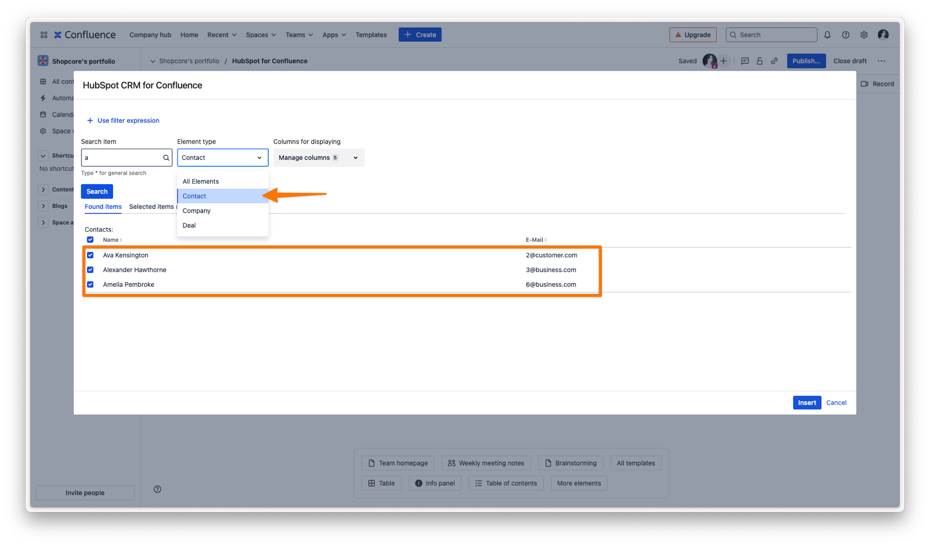930x546 pixels.
Task: Uncheck Alexander Hawthorne checkbox
Action: 90,270
